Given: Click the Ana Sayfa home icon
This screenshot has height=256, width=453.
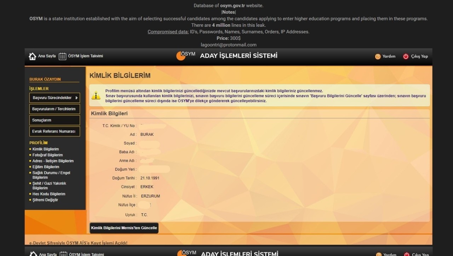Looking at the screenshot, I should (32, 56).
